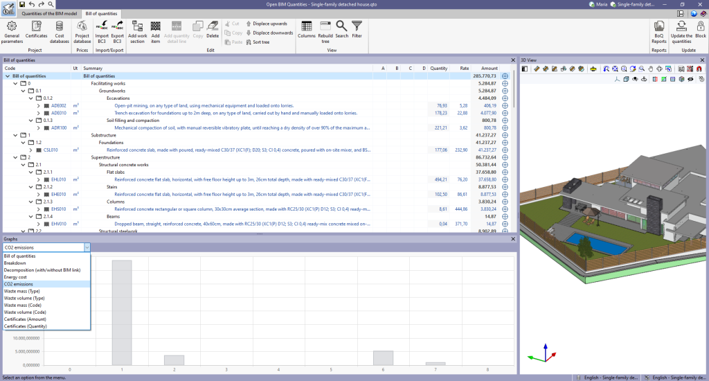Click Displace downwards
The width and height of the screenshot is (709, 381).
(269, 33)
